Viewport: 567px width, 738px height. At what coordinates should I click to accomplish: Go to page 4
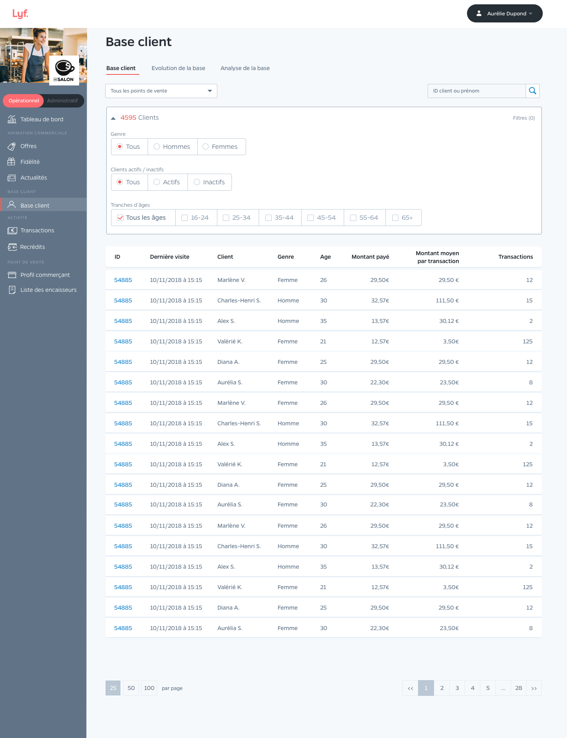pyautogui.click(x=472, y=688)
